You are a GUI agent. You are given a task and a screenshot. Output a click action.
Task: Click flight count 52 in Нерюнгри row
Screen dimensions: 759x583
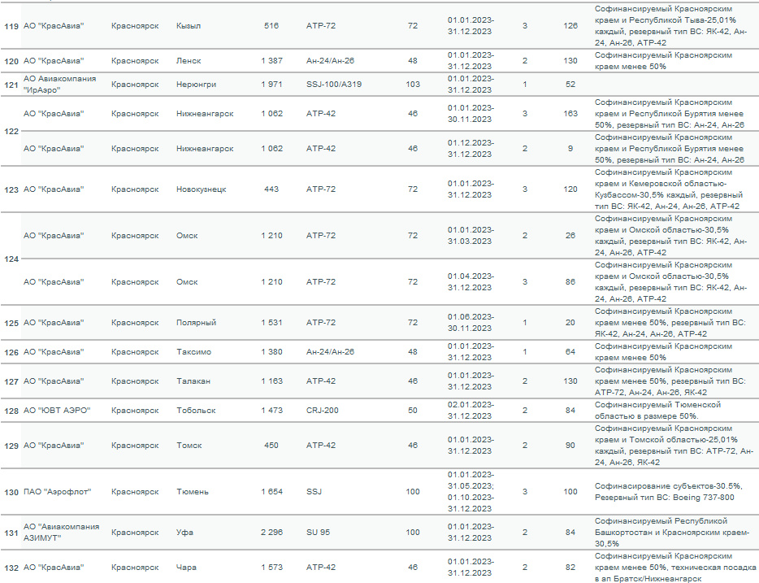pyautogui.click(x=570, y=85)
